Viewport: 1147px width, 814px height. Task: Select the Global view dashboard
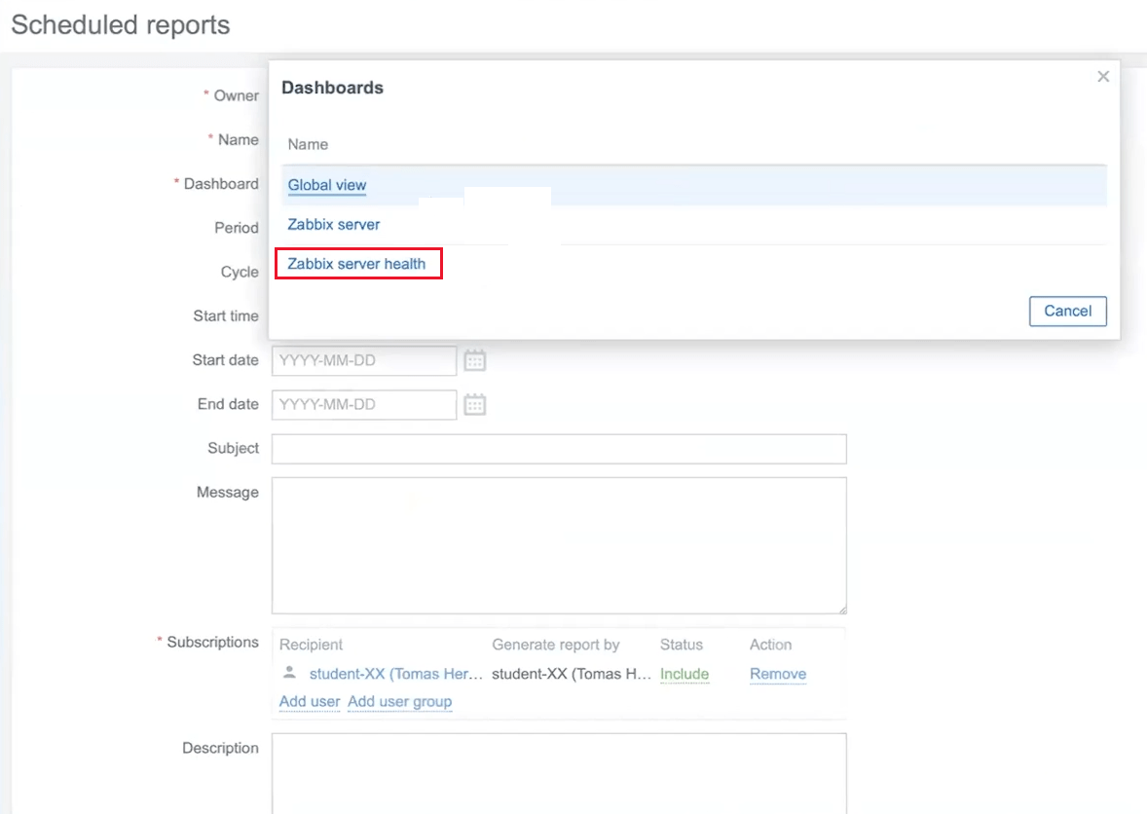(327, 185)
